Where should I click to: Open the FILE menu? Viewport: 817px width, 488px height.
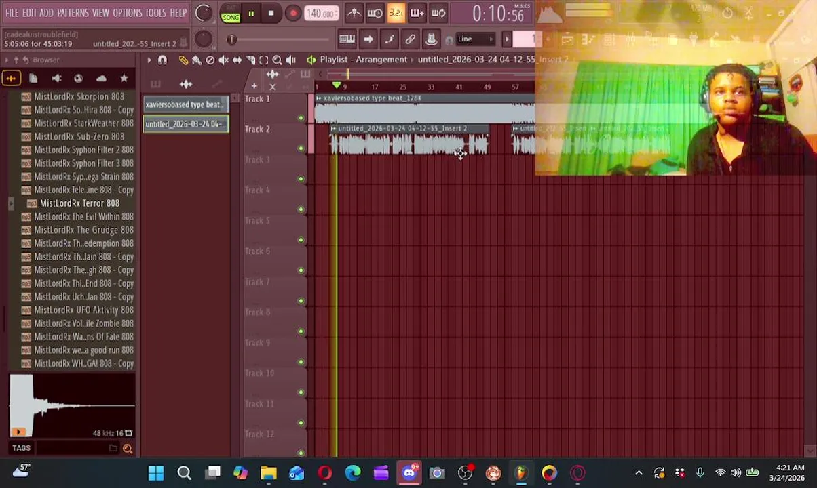[x=12, y=13]
